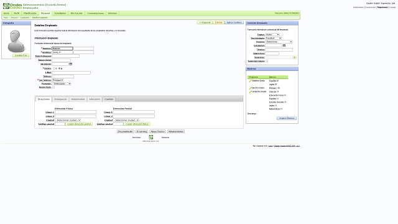This screenshot has width=398, height=224.
Task: Click the E-Learning button
Action: [x=142, y=131]
